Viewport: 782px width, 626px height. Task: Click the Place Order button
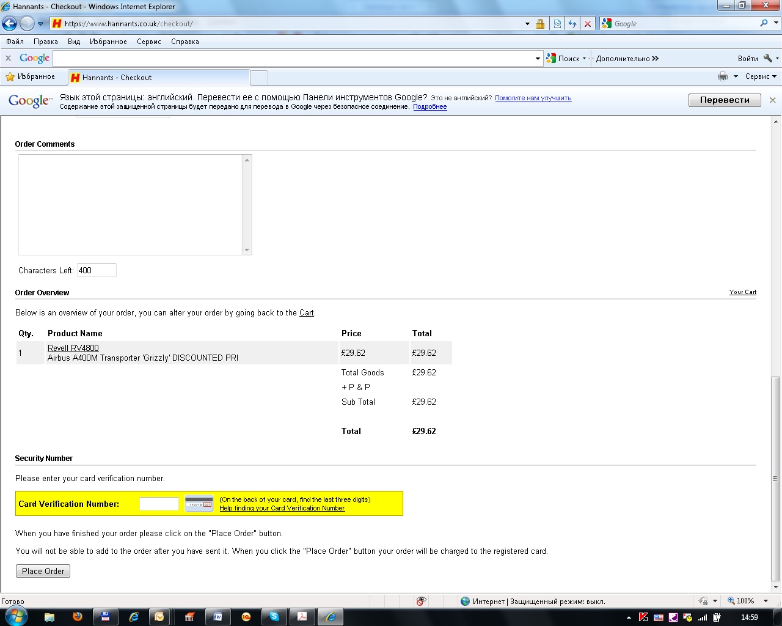pyautogui.click(x=43, y=571)
